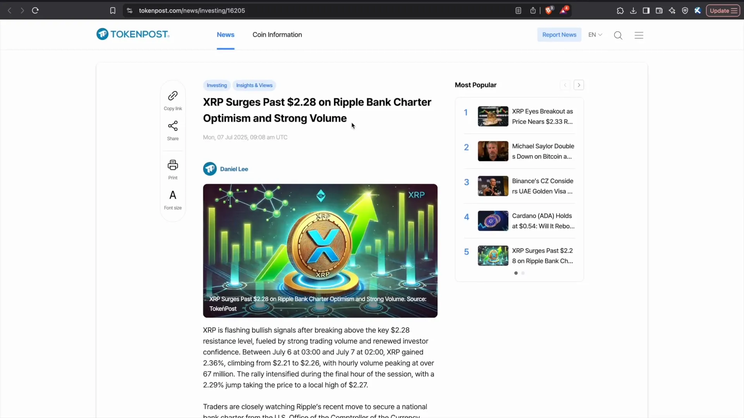
Task: Click the Report News button
Action: [x=559, y=34]
